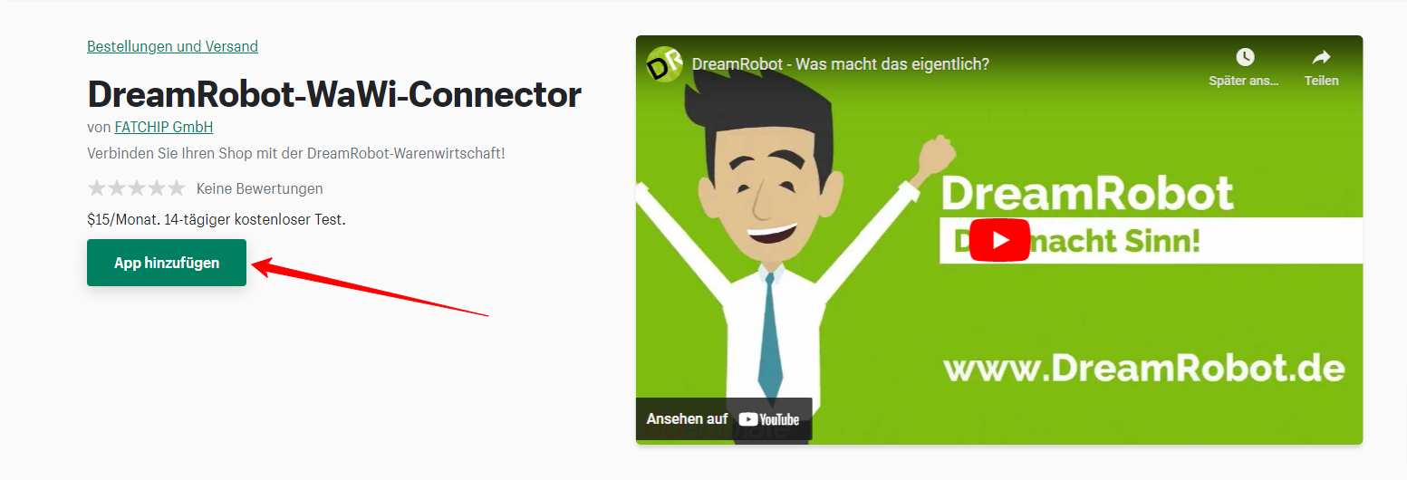This screenshot has height=480, width=1407.
Task: Open the Bestellungen und Versand category link
Action: click(x=172, y=46)
